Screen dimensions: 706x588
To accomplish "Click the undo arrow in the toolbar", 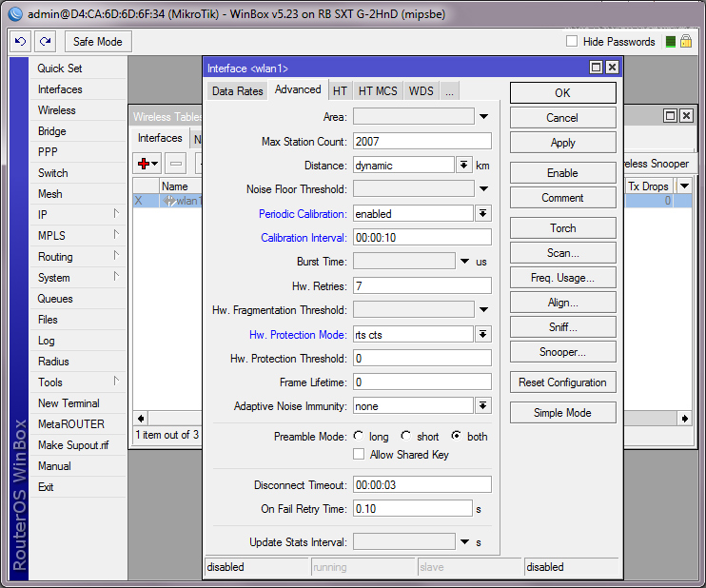I will (21, 42).
